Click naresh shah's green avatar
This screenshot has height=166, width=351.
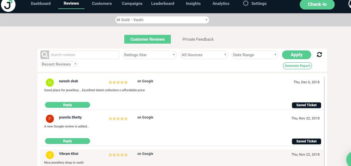(x=50, y=82)
